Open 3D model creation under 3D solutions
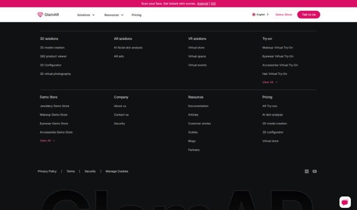The height and width of the screenshot is (210, 357). (x=52, y=48)
